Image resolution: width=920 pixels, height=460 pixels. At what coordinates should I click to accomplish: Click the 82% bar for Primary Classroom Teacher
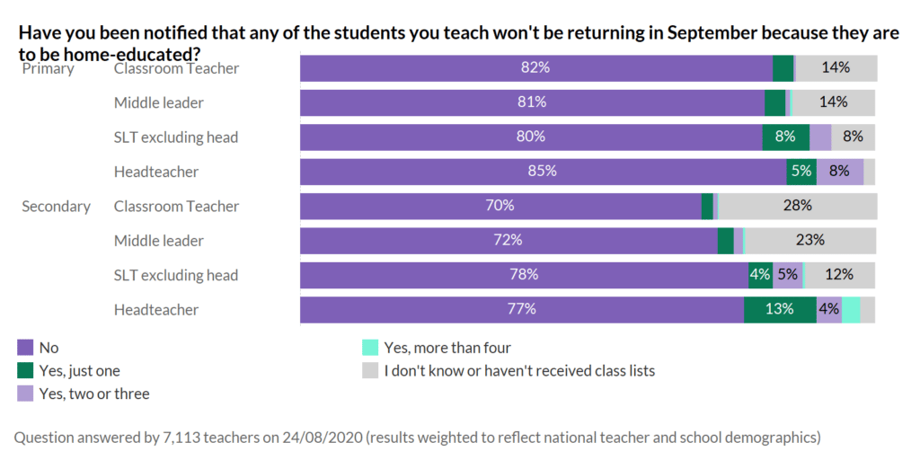(x=535, y=68)
